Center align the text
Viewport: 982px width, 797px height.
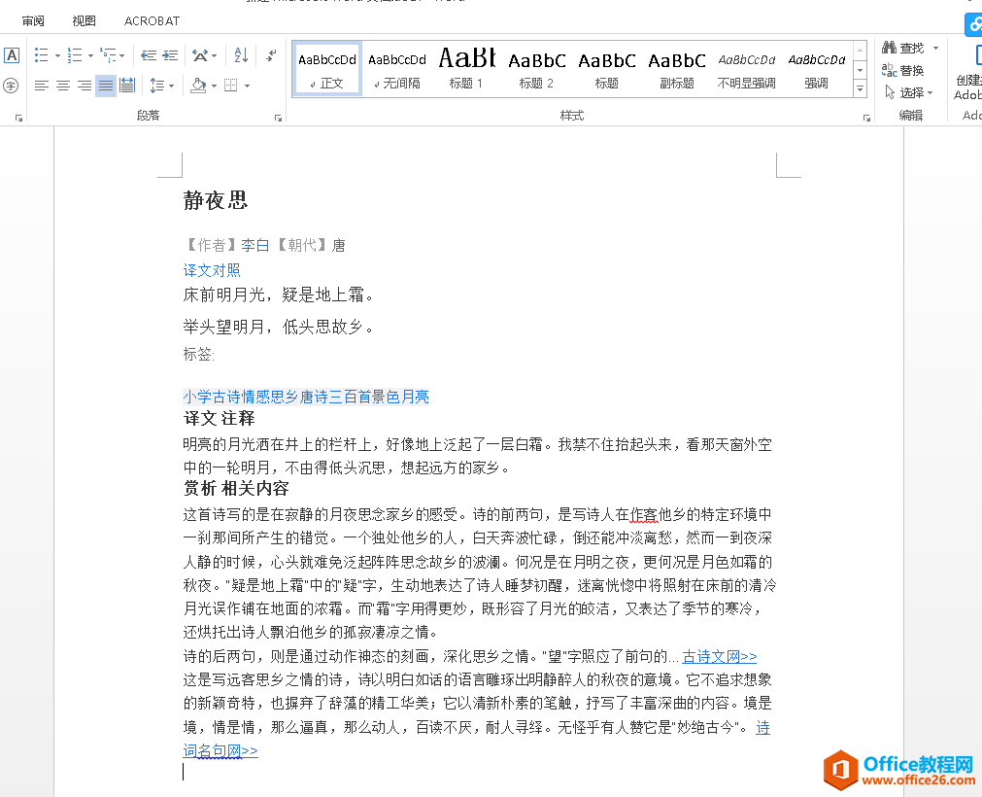pos(63,86)
